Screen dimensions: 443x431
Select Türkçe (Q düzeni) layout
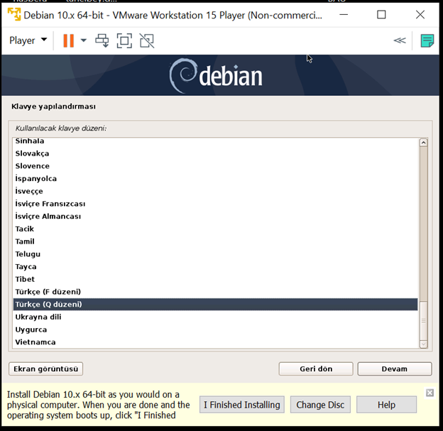pyautogui.click(x=215, y=305)
